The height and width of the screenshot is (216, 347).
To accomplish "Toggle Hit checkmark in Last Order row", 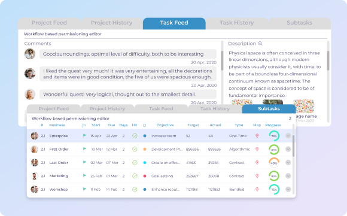I will coord(135,163).
